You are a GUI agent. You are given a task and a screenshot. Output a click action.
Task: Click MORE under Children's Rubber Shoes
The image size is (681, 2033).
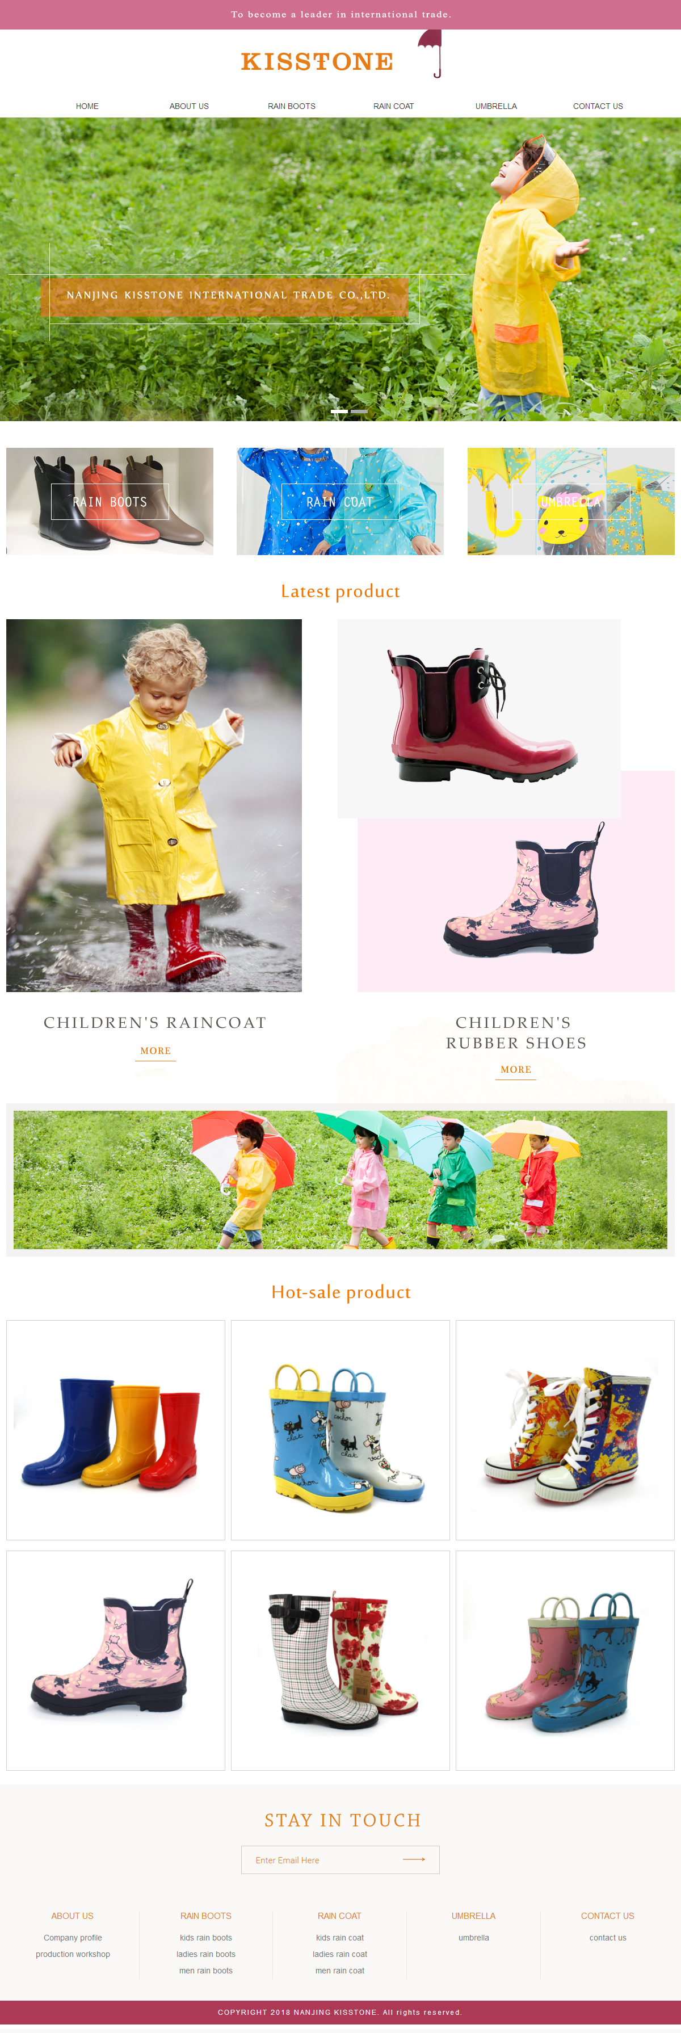click(x=516, y=1069)
